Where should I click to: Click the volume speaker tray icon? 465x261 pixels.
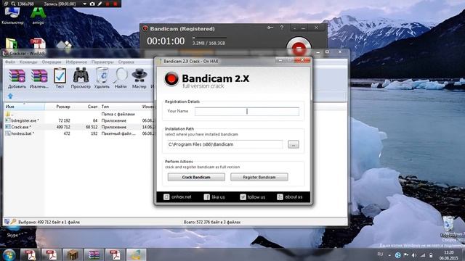click(414, 254)
